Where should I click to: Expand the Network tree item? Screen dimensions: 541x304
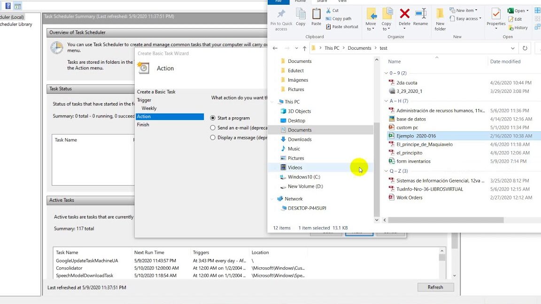(272, 198)
